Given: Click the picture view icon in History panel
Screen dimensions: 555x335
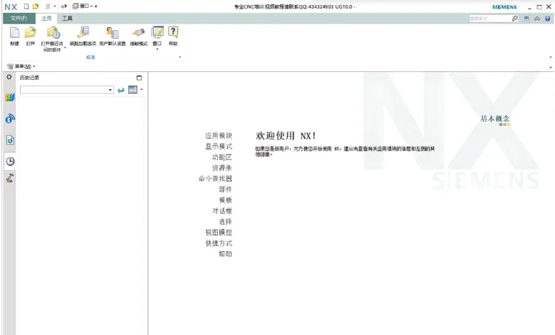Looking at the screenshot, I should tap(133, 90).
